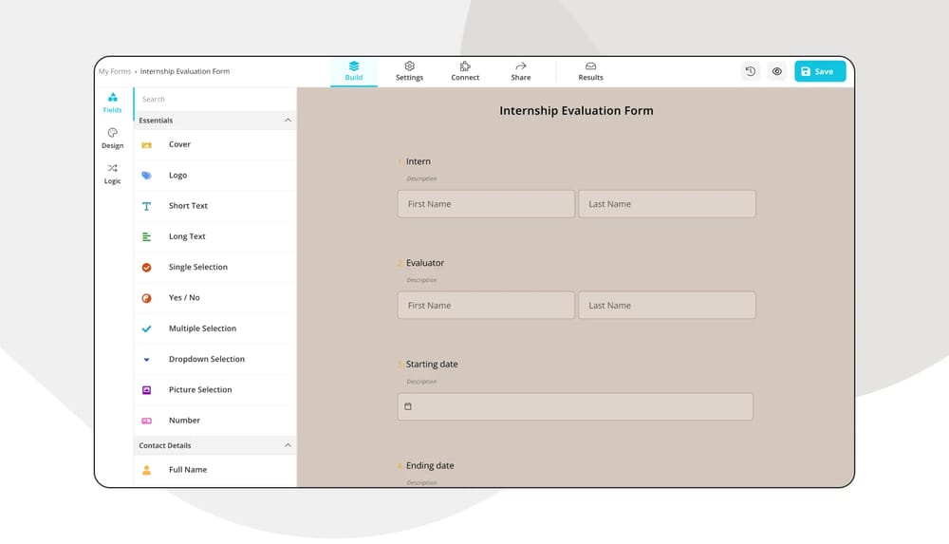
Task: Collapse the Essentials section
Action: coord(288,121)
